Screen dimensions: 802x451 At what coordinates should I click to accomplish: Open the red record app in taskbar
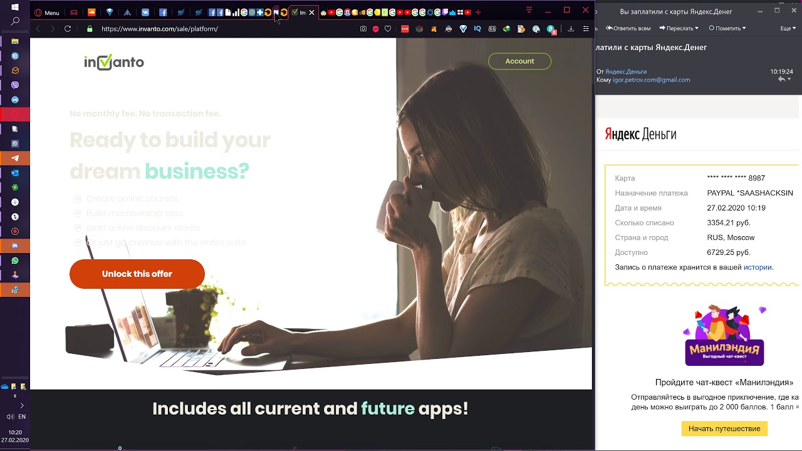point(15,231)
